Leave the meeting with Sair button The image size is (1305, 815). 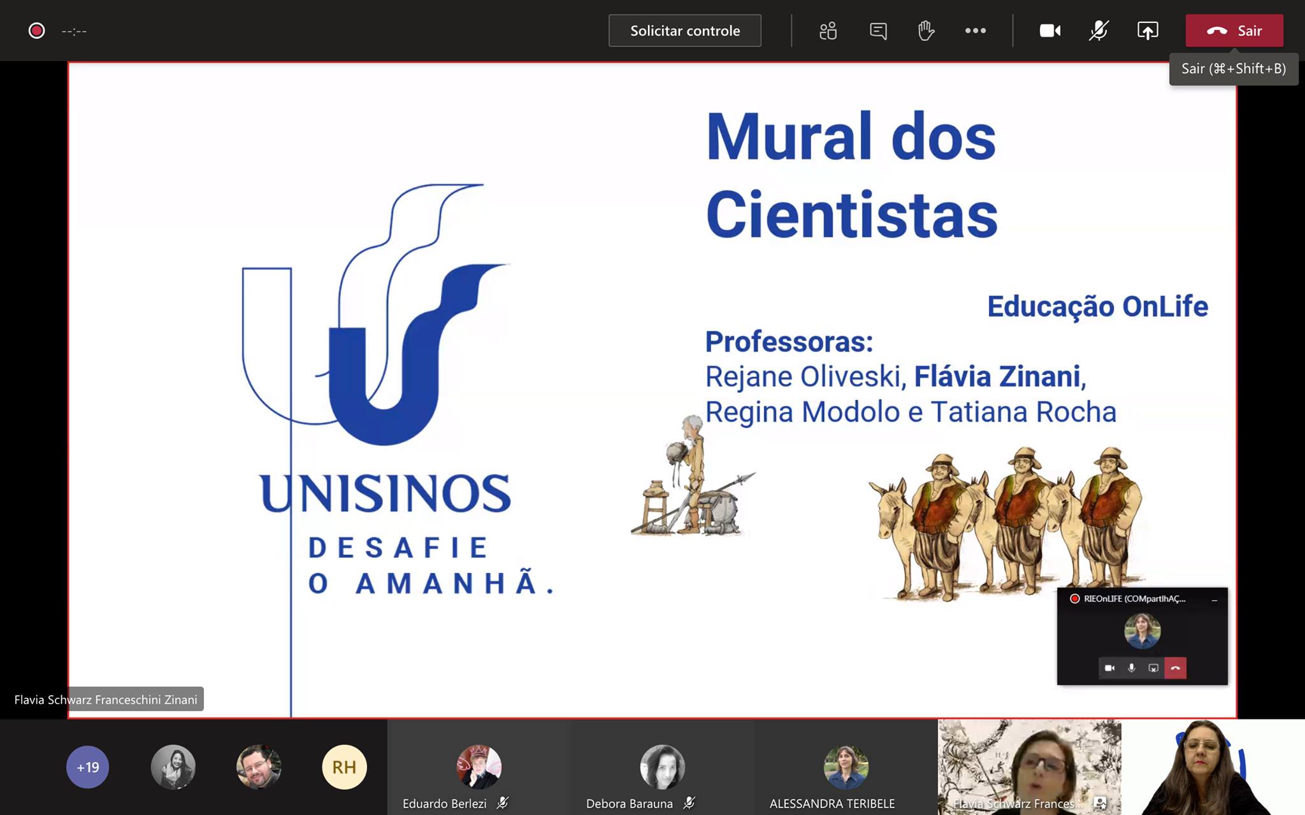(1234, 31)
